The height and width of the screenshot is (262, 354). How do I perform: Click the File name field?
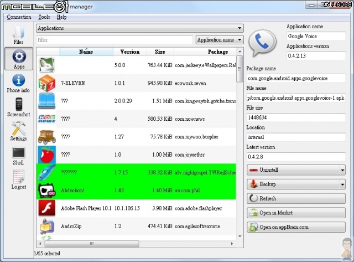[x=296, y=98]
